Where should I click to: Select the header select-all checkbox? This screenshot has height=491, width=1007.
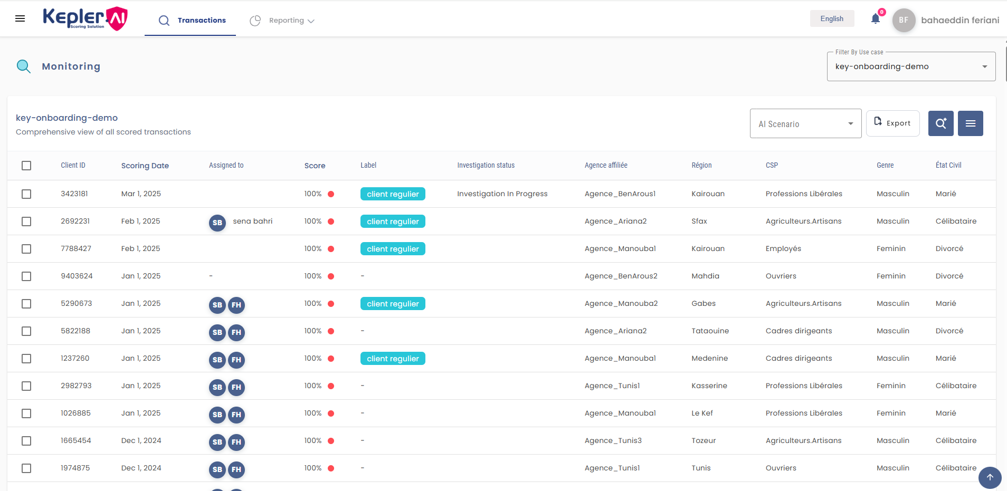coord(26,165)
